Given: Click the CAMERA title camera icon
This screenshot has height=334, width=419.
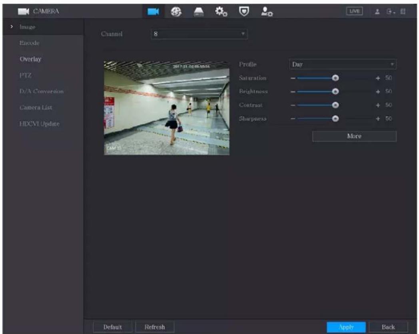Looking at the screenshot, I should tap(23, 12).
